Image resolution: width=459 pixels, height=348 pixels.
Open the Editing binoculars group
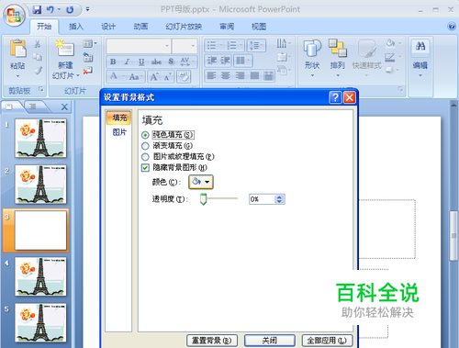pos(420,58)
